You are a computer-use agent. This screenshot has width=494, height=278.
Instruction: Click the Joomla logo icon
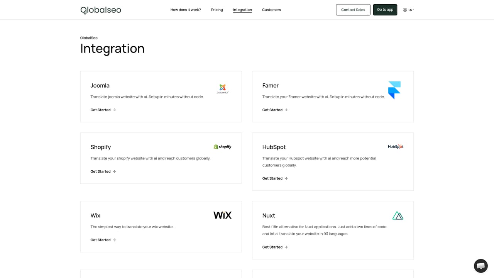223,89
